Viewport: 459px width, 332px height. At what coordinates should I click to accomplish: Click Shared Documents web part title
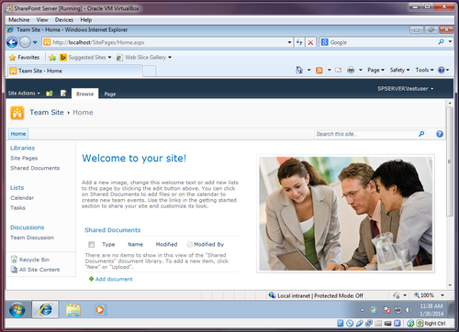(x=112, y=230)
